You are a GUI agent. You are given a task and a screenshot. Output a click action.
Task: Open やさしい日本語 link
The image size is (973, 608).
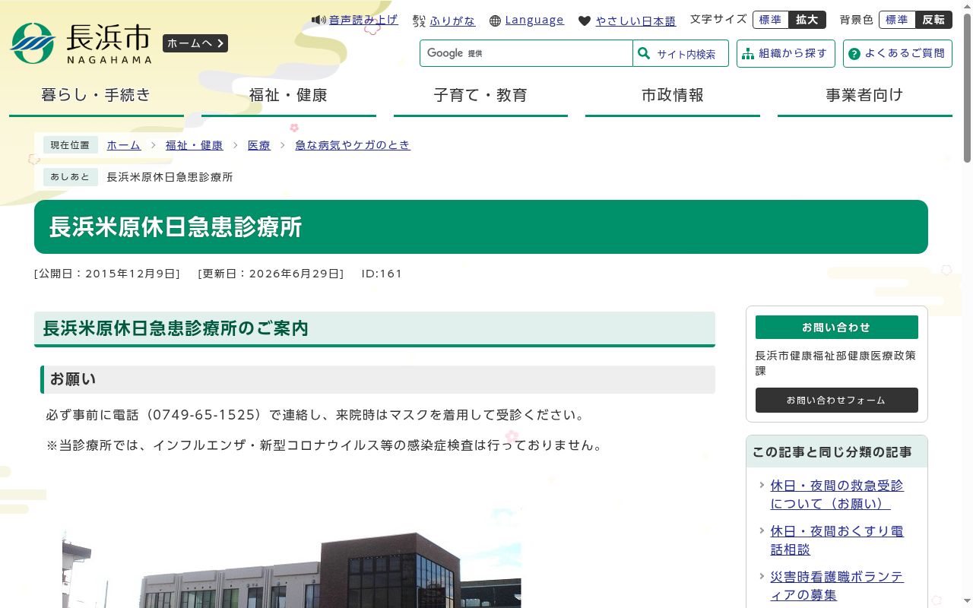pyautogui.click(x=635, y=21)
